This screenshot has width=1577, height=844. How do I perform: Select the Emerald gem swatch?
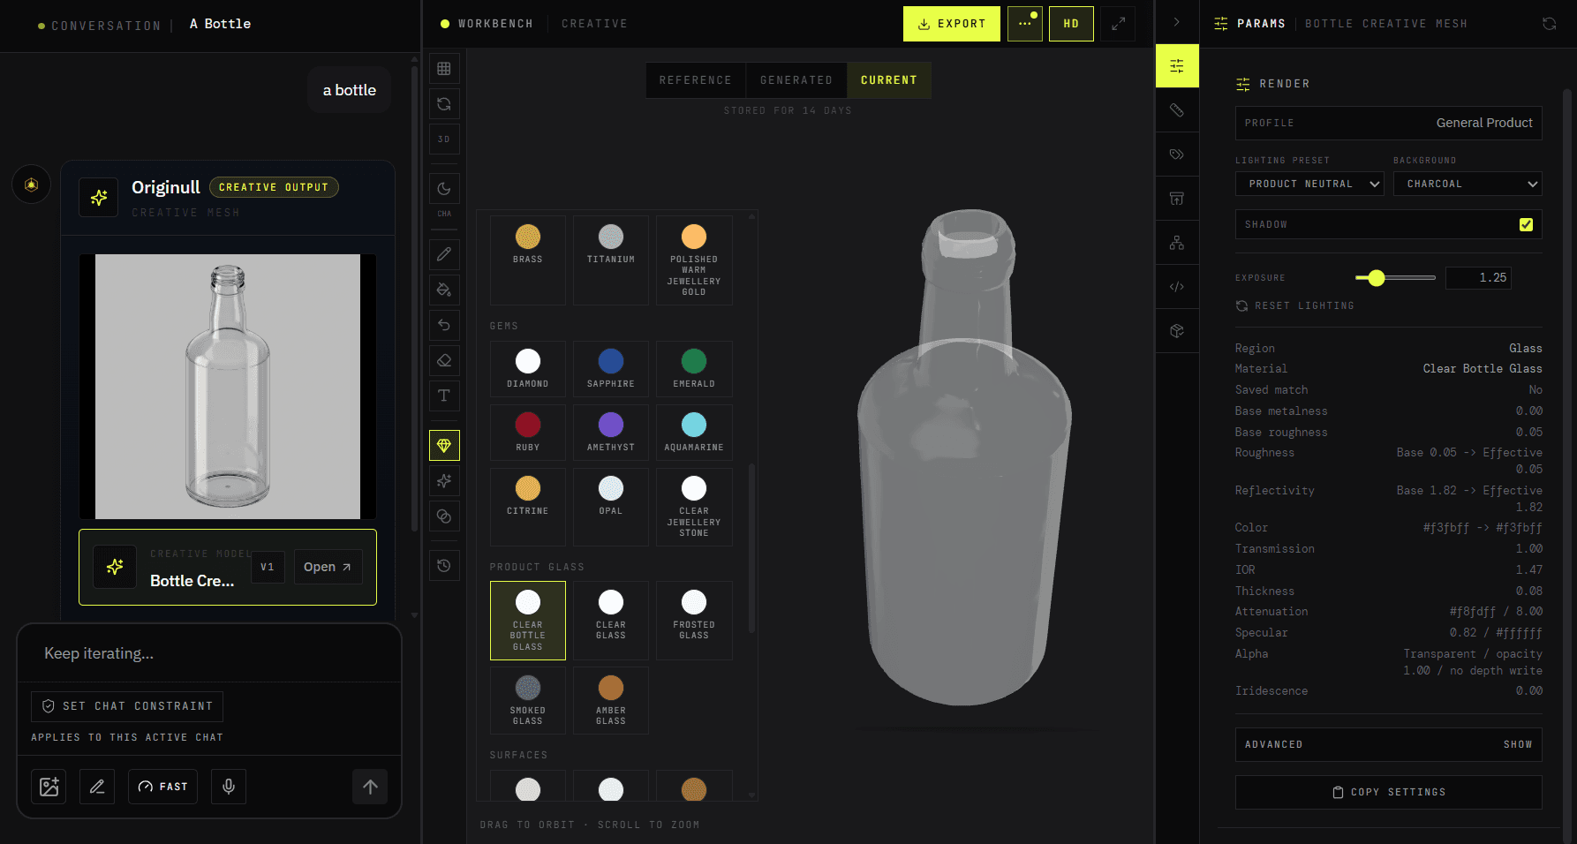coord(694,369)
